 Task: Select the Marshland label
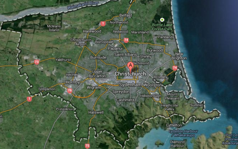[x=140, y=32]
